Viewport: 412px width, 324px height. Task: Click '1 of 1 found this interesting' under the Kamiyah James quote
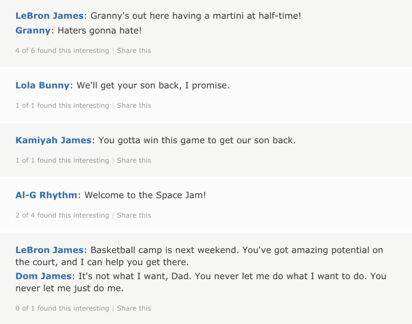pyautogui.click(x=62, y=160)
